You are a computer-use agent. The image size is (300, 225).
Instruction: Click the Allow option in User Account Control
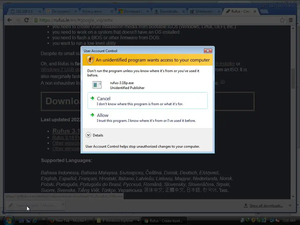148,118
